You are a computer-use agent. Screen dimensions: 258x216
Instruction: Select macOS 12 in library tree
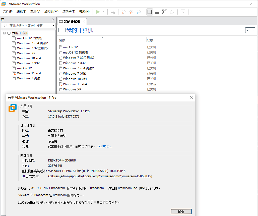pos(22,68)
